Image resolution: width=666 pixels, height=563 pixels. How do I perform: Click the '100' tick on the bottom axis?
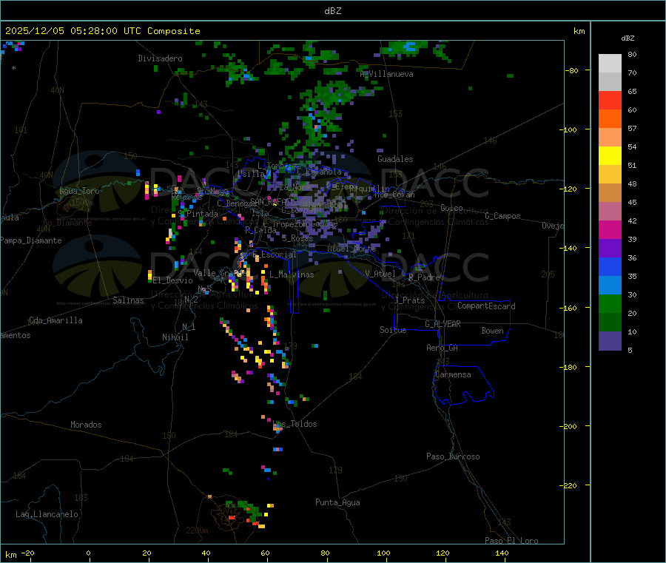point(383,553)
